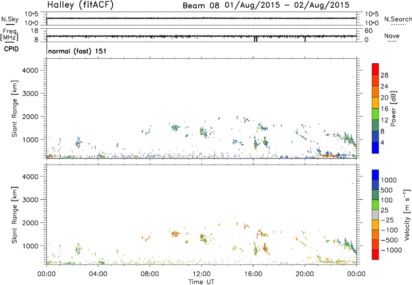Click the '2000' range tick of the velocity panel
Image resolution: width=412 pixels, height=285 pixels.
(30, 223)
